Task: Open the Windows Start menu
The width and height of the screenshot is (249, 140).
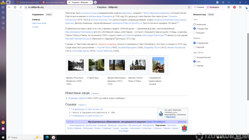Action: 3,137
